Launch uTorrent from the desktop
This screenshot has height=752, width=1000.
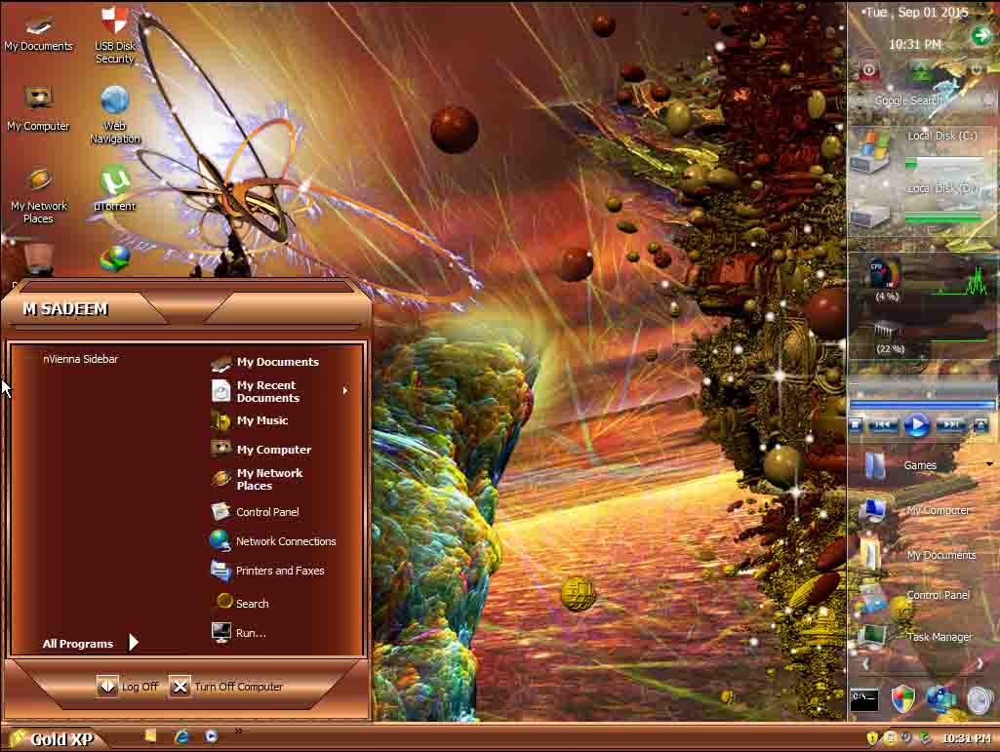[x=115, y=188]
